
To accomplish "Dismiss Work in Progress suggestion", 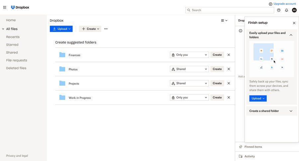I will [x=229, y=97].
